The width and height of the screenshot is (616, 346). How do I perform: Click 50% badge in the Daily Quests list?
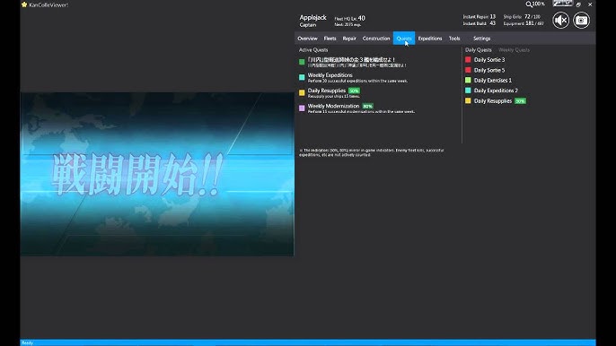pos(520,100)
